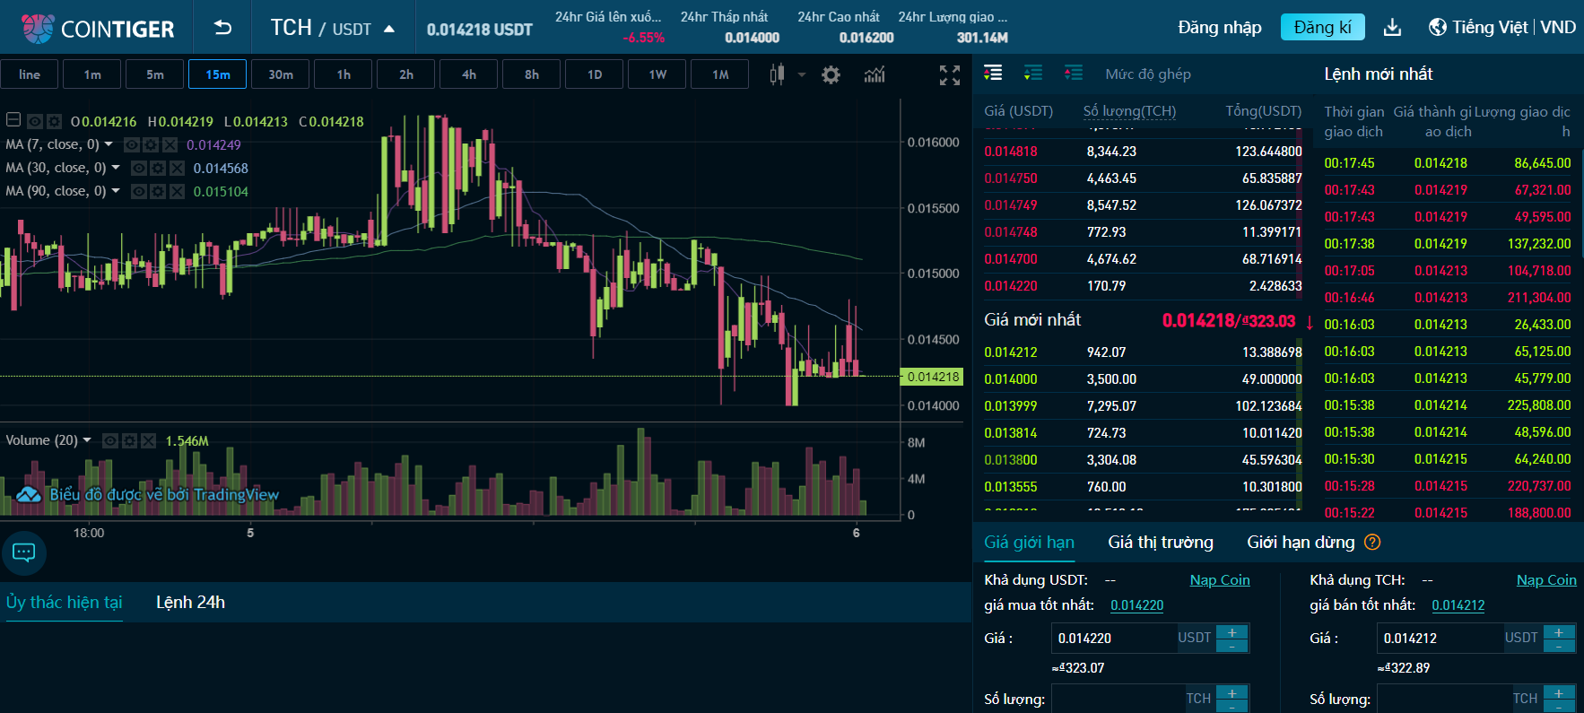Remove the MA (90, close, 0) indicator
This screenshot has width=1584, height=713.
[x=177, y=191]
